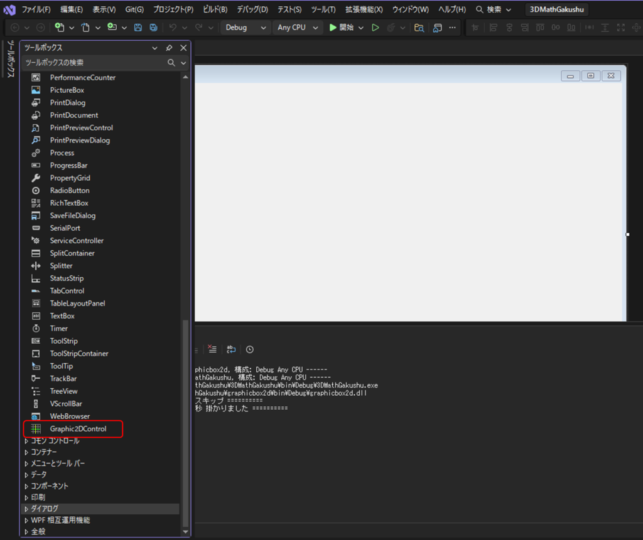Clear all text in the output pane
Image resolution: width=643 pixels, height=540 pixels.
click(212, 349)
